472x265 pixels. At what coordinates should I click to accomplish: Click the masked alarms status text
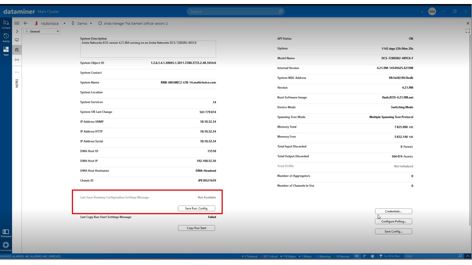coord(31,257)
